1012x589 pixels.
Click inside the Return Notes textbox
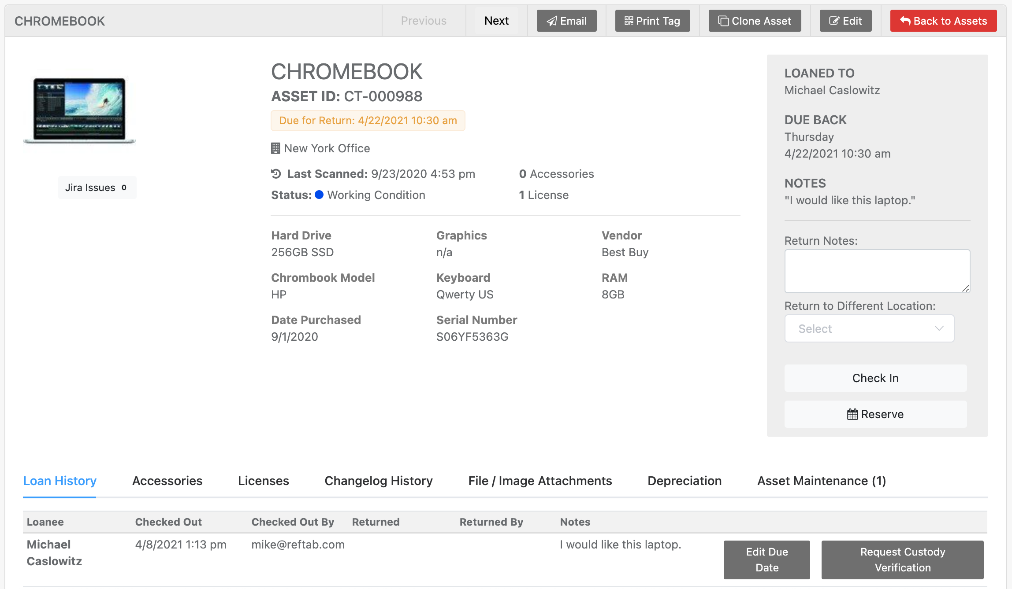877,271
